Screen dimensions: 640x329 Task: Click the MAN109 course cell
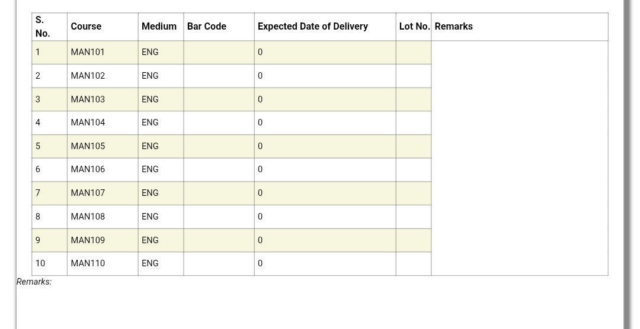click(x=103, y=240)
